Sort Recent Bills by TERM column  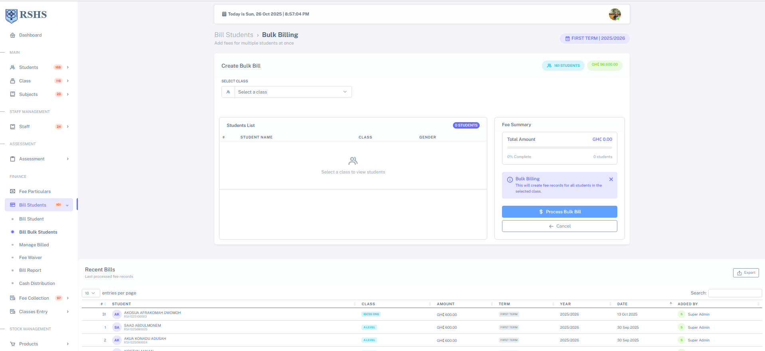click(526, 304)
